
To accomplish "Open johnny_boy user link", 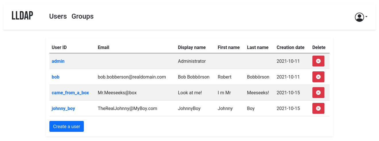I will (63, 108).
